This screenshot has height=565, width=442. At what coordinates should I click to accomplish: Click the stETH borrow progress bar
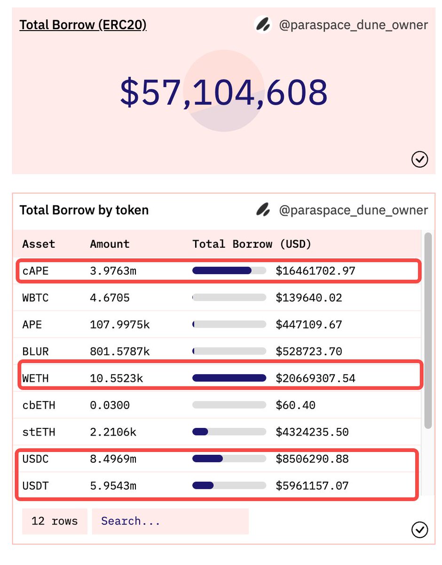(x=229, y=431)
